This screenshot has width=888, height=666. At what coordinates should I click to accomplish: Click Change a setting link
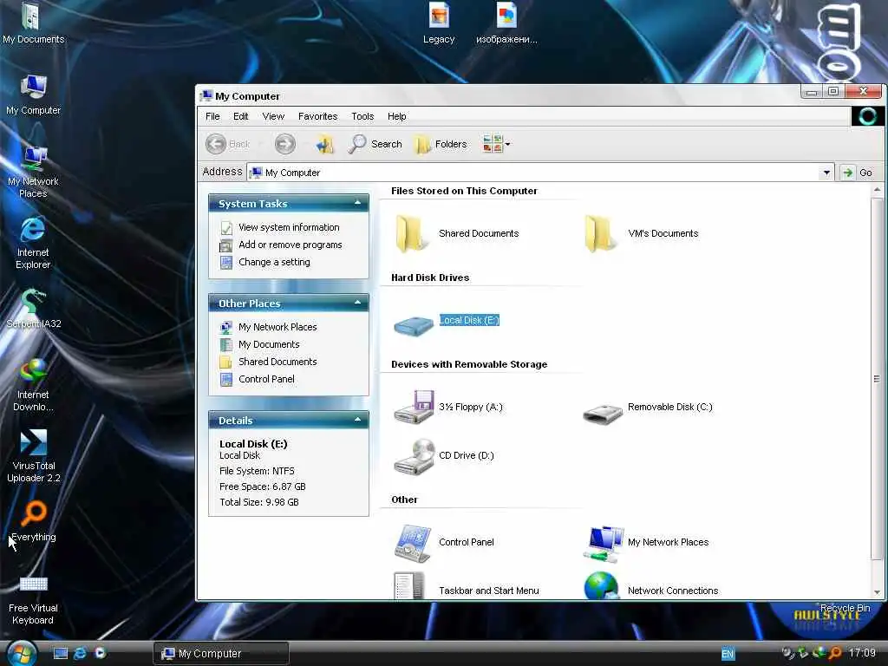[x=274, y=262]
